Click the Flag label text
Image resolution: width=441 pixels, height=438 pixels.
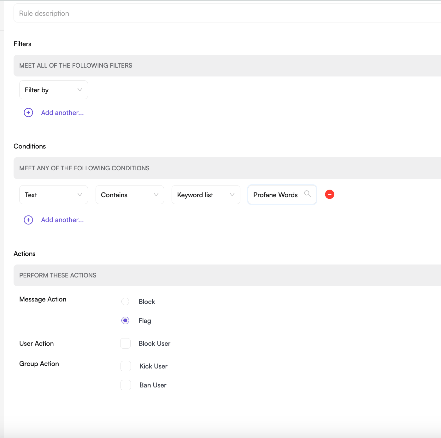tap(145, 321)
